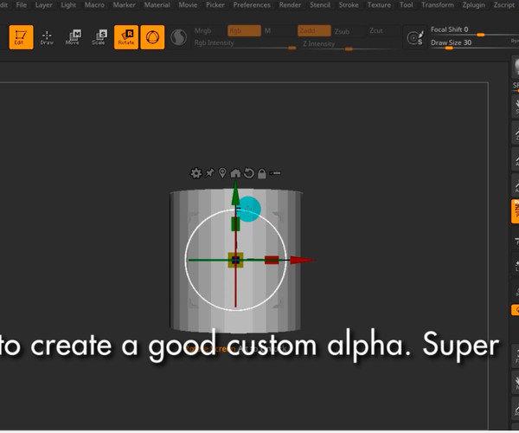Toggle the Zcut button
The width and height of the screenshot is (519, 433).
pyautogui.click(x=376, y=31)
